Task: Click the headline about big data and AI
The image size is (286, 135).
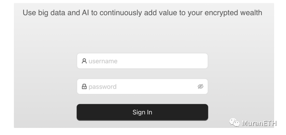Action: (x=142, y=13)
